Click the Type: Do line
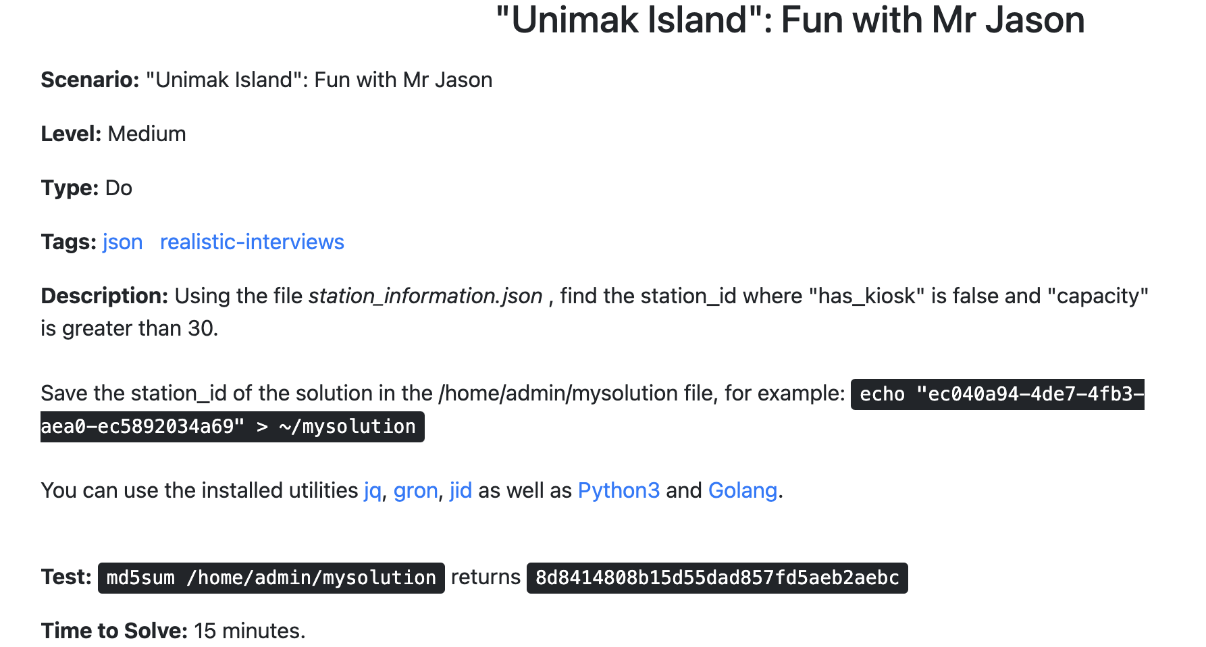Viewport: 1206px width, 647px height. point(86,188)
